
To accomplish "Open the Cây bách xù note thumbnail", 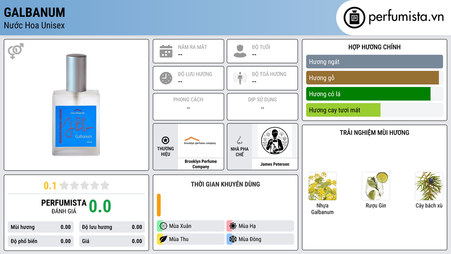I will [429, 186].
